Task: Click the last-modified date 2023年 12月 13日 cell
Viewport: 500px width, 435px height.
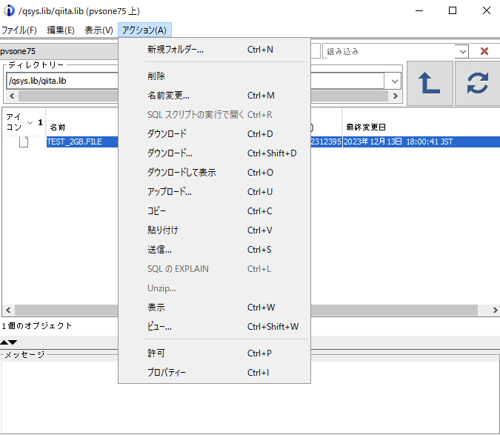Action: 421,142
